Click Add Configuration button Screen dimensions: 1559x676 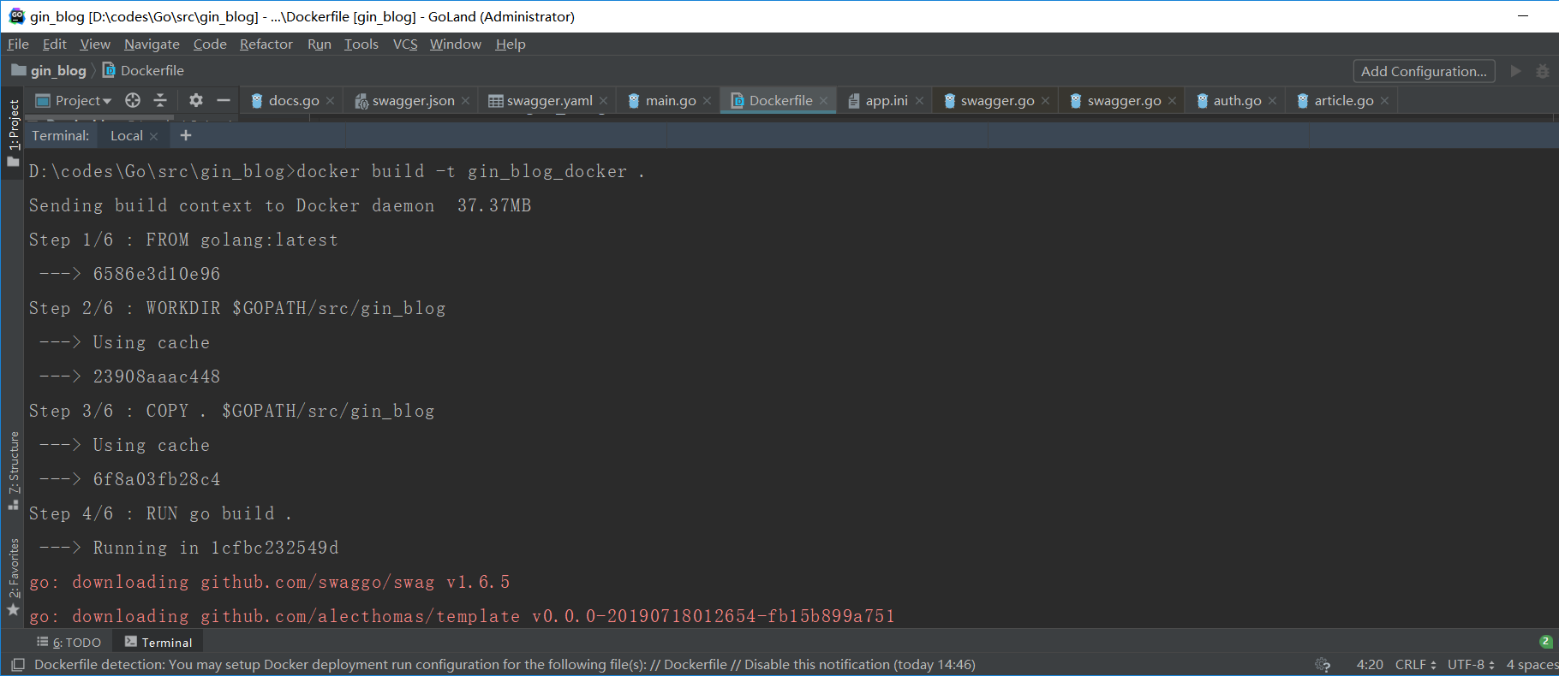(1424, 71)
